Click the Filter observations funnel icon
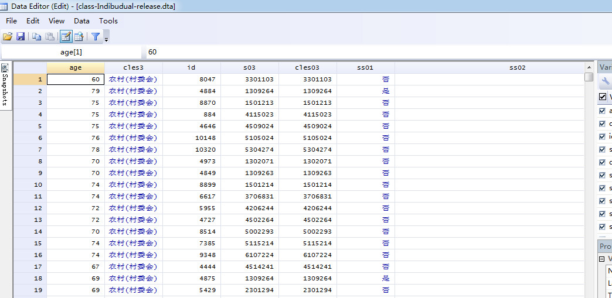Viewport: 612px width, 298px height. tap(96, 36)
